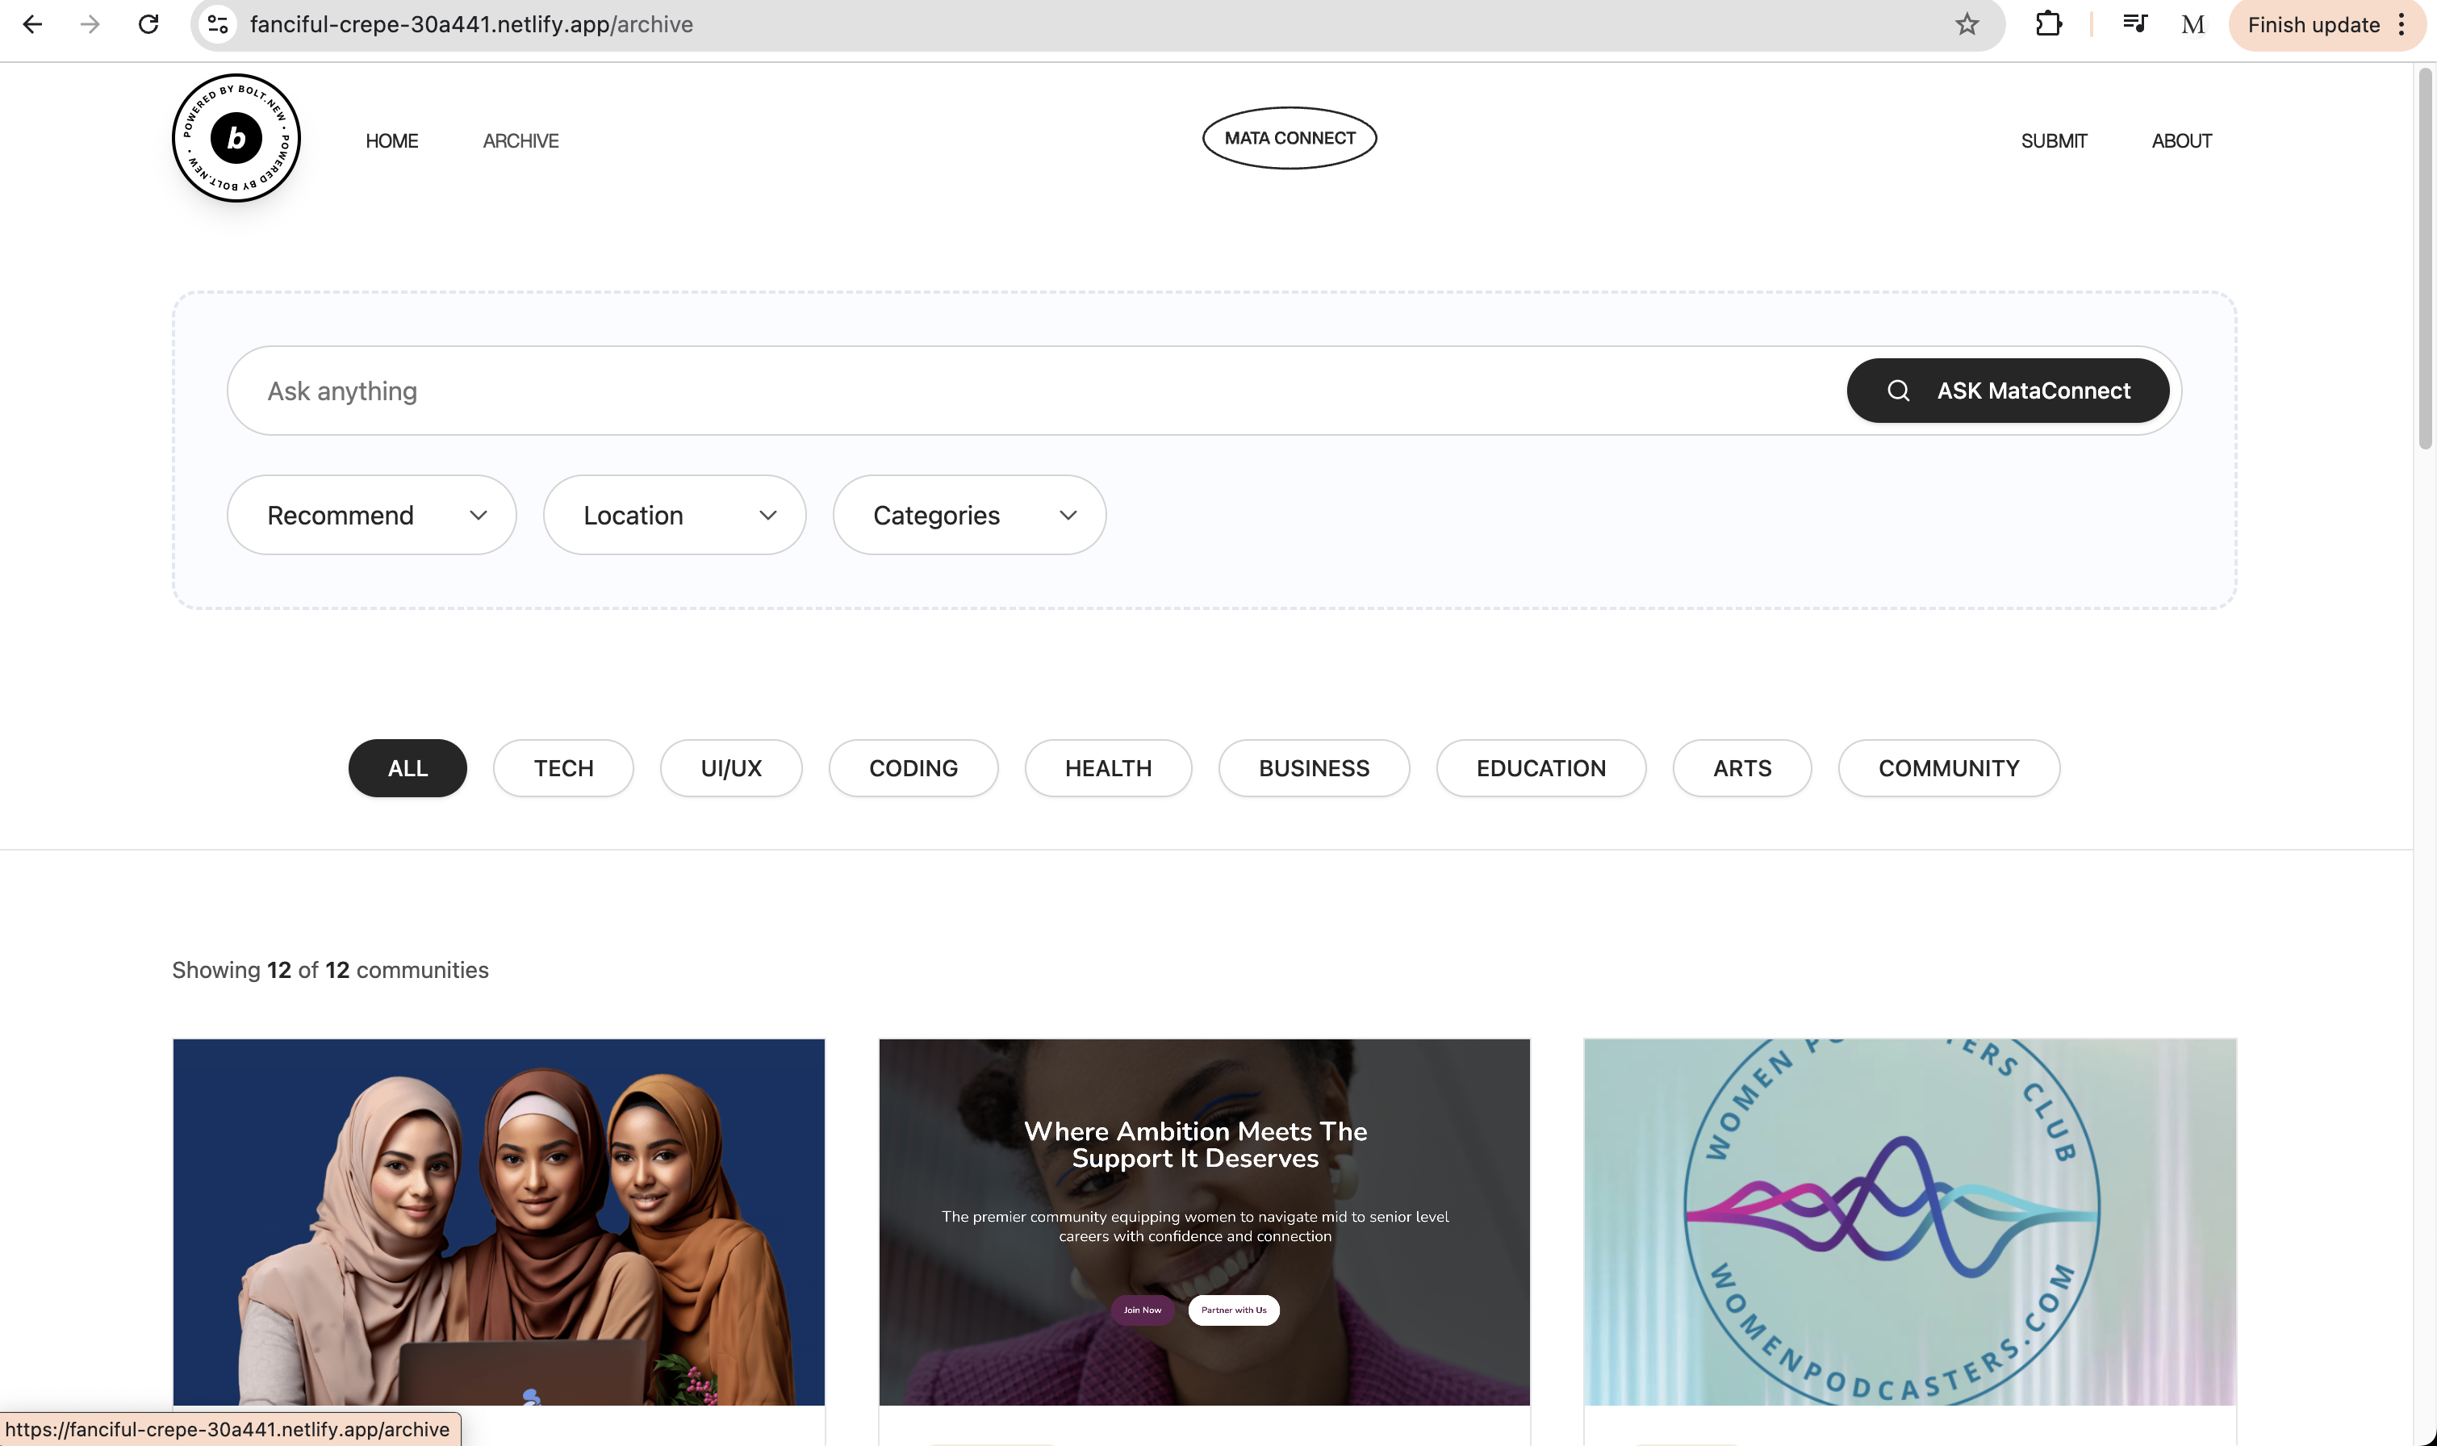This screenshot has width=2437, height=1446.
Task: Open the M profile avatar
Action: pos(2192,24)
